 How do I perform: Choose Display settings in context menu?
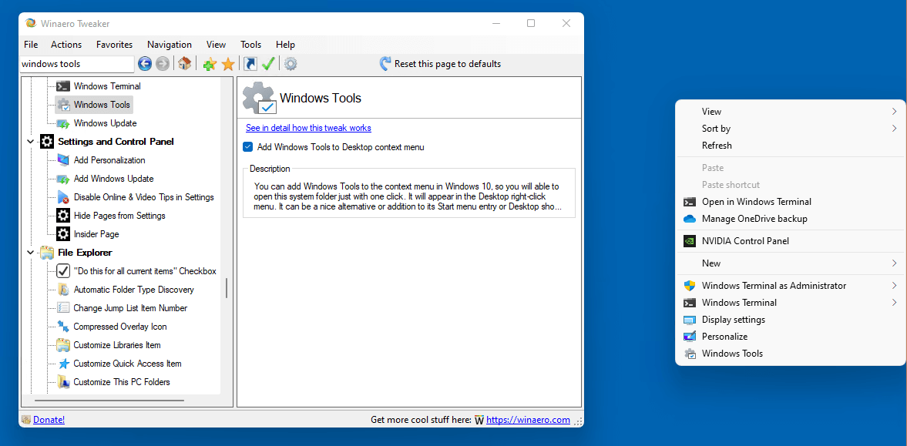pos(791,320)
